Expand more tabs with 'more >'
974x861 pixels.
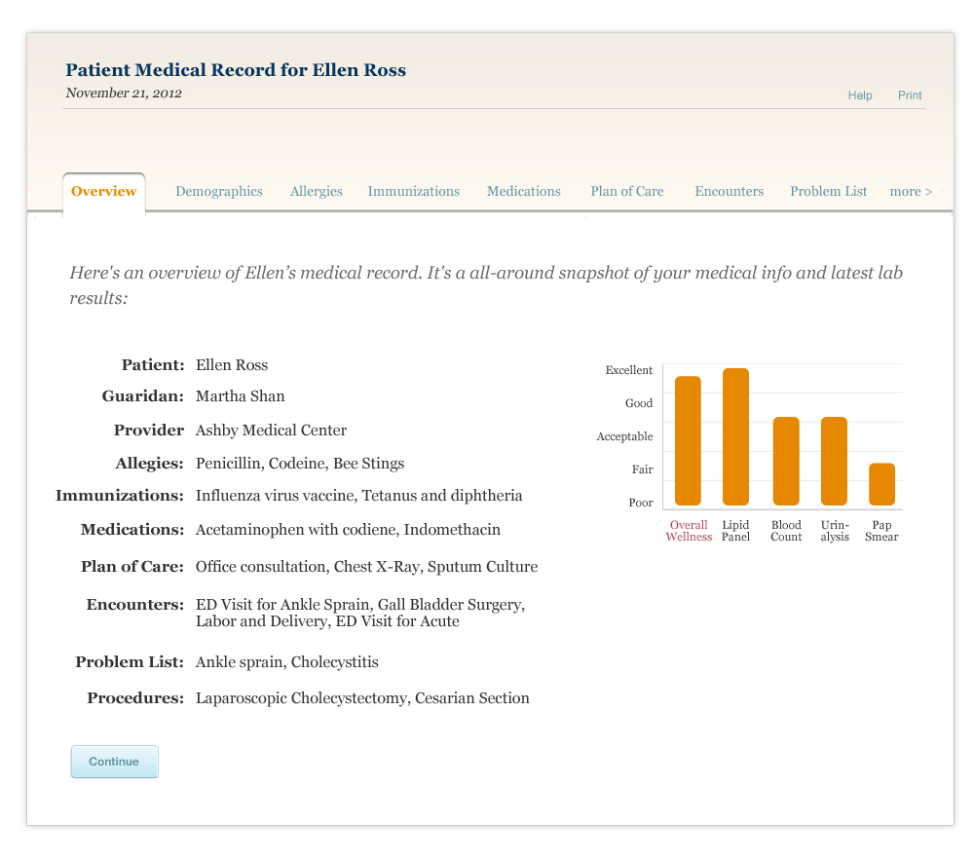(x=911, y=191)
